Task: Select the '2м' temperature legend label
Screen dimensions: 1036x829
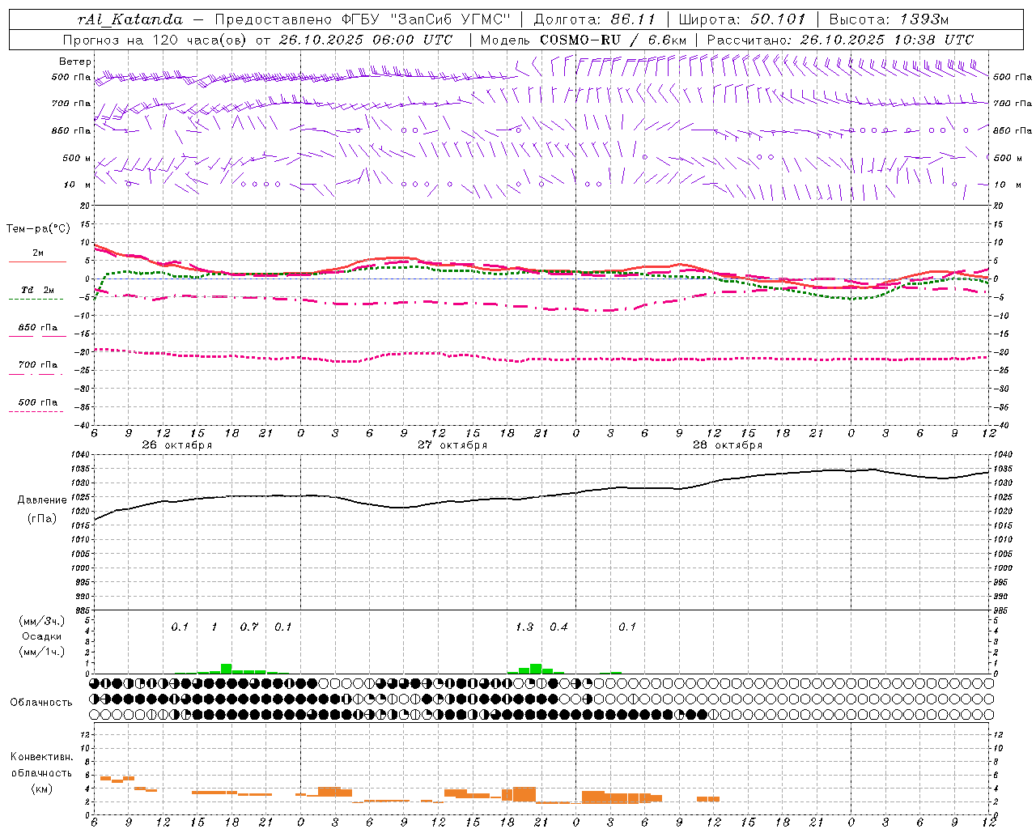Action: [38, 253]
